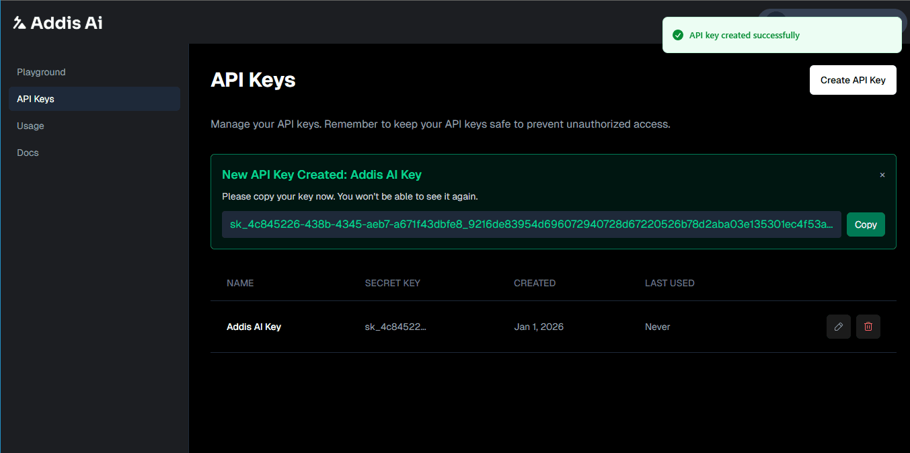Viewport: 910px width, 453px height.
Task: Open the Docs section
Action: 28,153
